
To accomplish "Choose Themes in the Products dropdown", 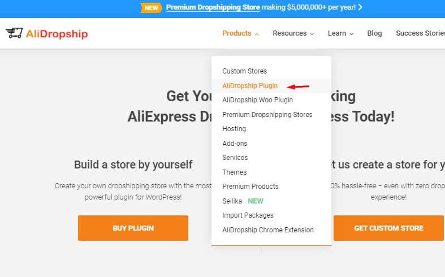I will 235,172.
